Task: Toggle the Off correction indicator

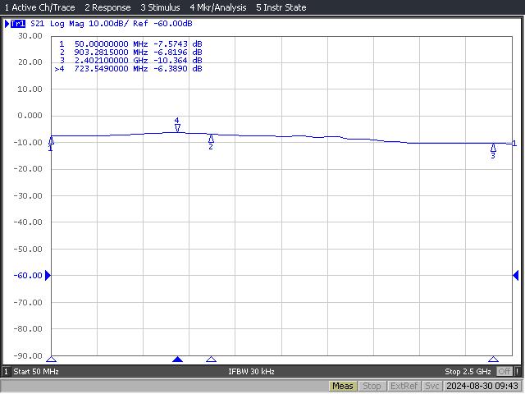Action: (x=504, y=372)
